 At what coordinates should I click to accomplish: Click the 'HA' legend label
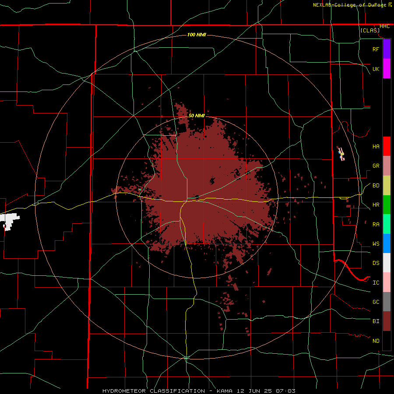click(x=376, y=147)
